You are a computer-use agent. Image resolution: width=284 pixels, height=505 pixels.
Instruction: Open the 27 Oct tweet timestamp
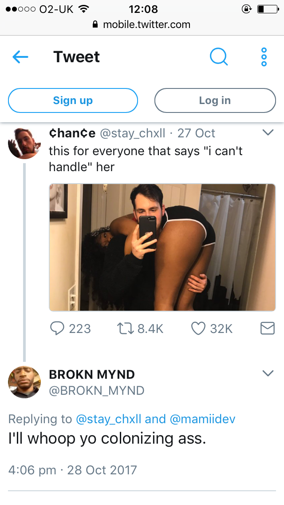coord(196,133)
